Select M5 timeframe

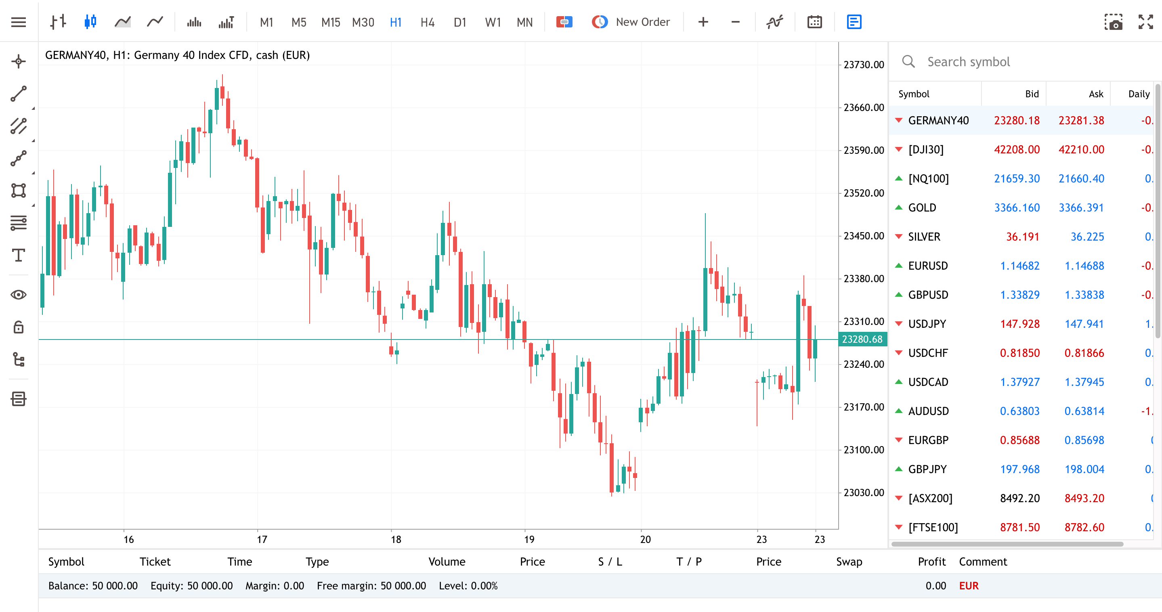(x=299, y=22)
